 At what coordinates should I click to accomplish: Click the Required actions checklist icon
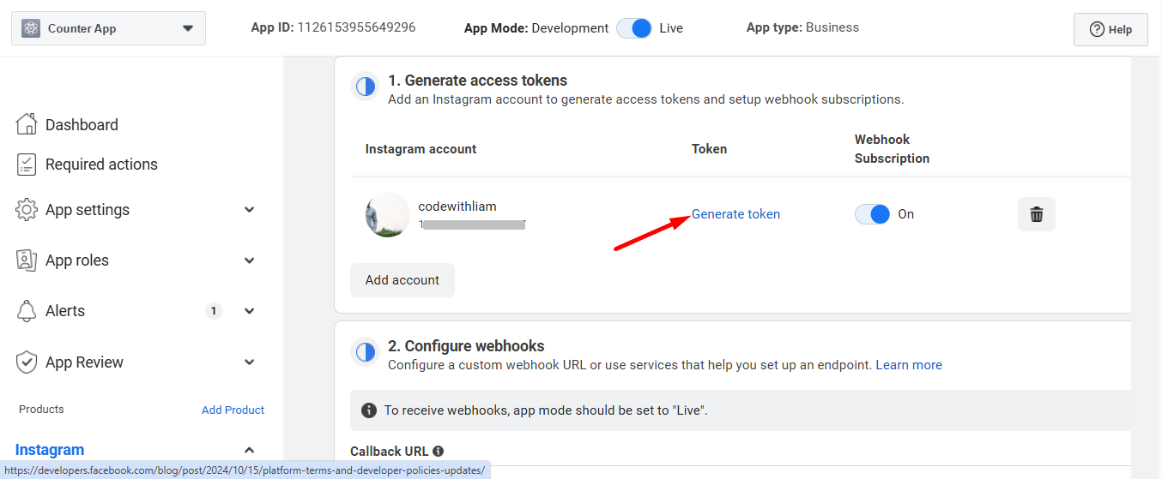27,164
